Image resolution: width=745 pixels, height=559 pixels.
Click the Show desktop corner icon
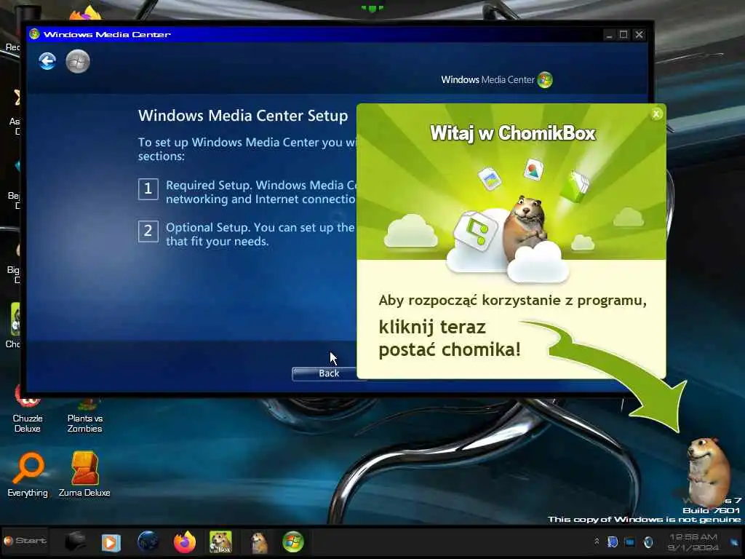pyautogui.click(x=735, y=542)
